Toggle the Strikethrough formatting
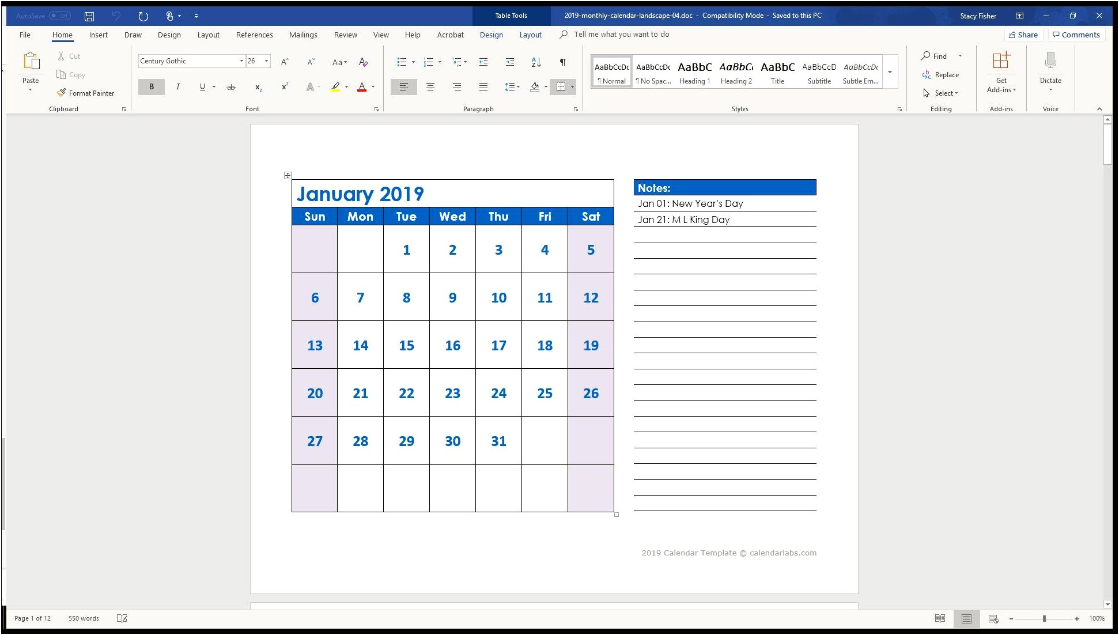The width and height of the screenshot is (1119, 635). tap(230, 86)
